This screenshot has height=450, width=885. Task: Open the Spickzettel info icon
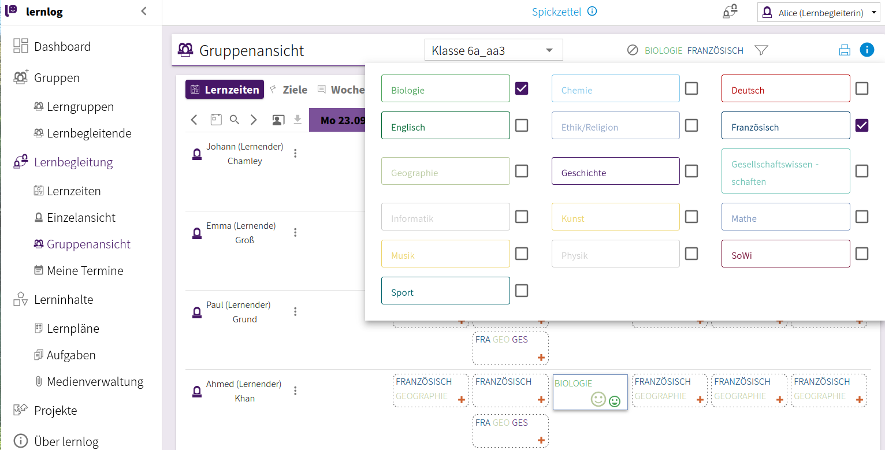pos(592,11)
